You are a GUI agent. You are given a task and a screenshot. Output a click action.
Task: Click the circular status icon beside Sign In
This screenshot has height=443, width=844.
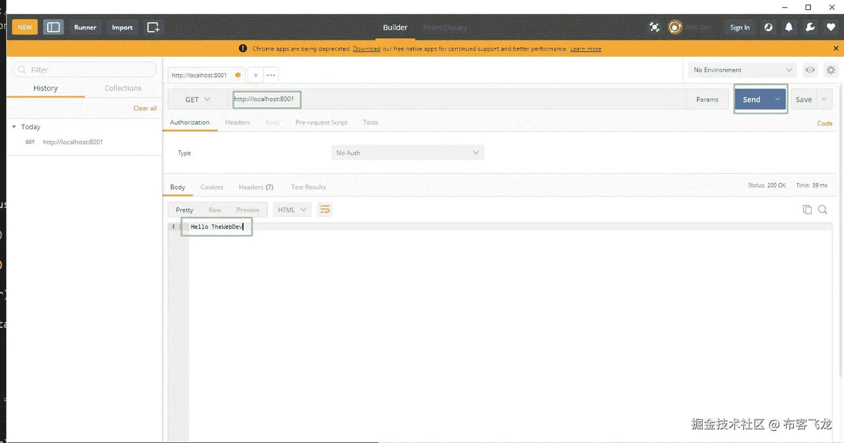[768, 27]
